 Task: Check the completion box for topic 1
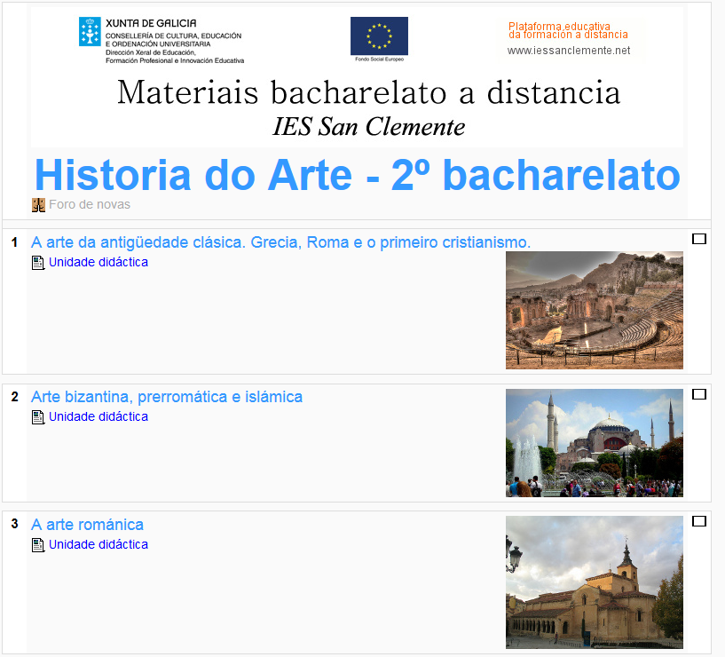pyautogui.click(x=699, y=238)
